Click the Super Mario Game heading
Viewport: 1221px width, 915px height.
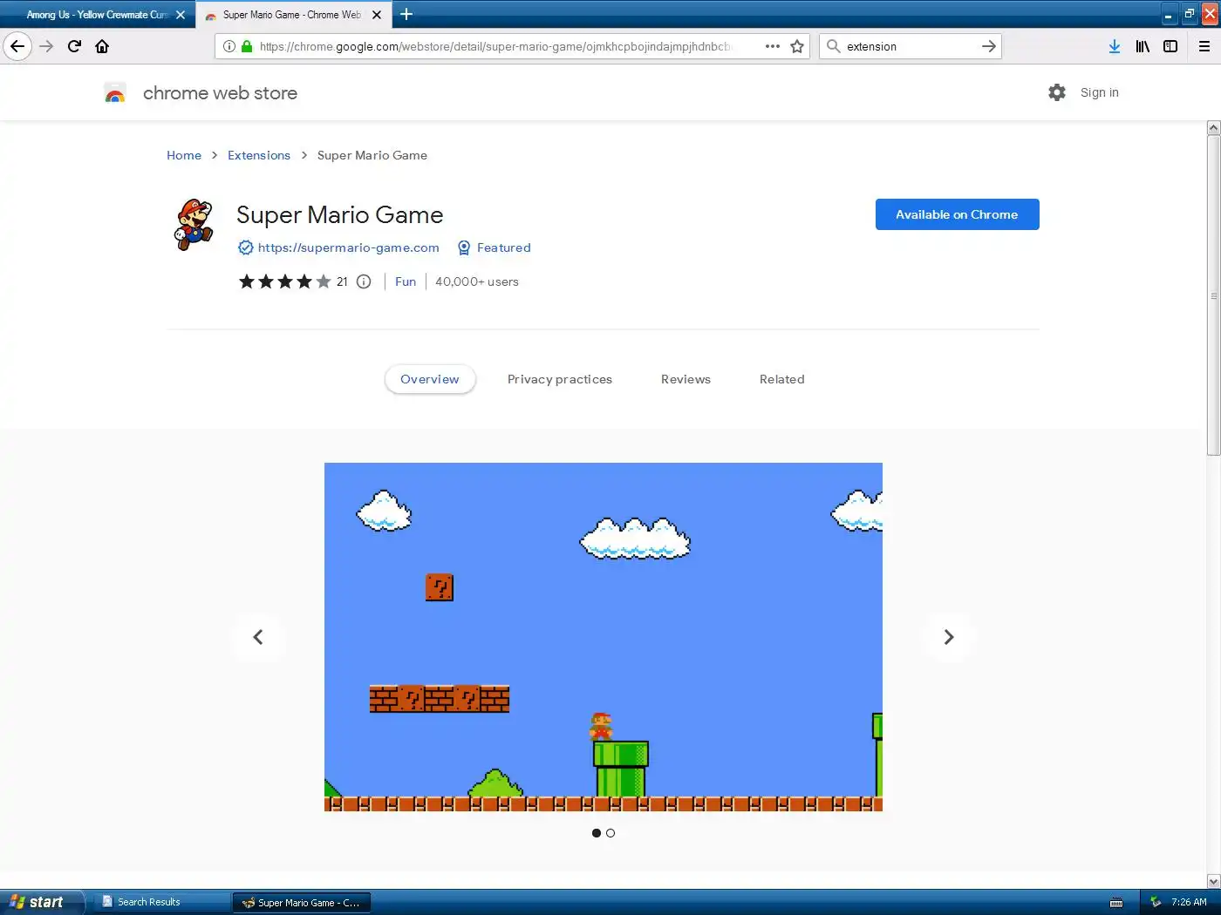(x=340, y=214)
